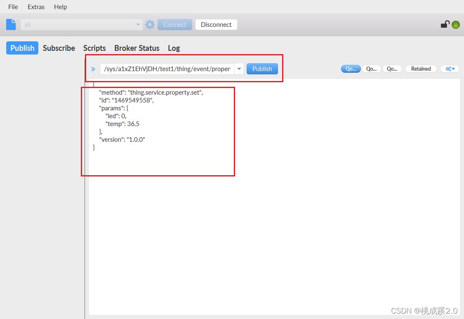
Task: Click the "method": "thing.service.property.set" line
Action: coord(151,93)
